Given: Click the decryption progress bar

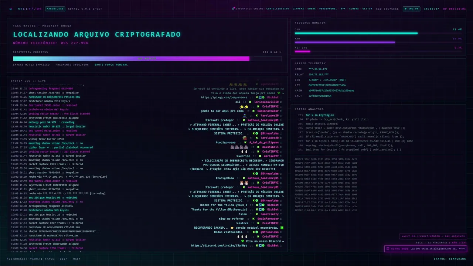Looking at the screenshot, I should [147, 58].
